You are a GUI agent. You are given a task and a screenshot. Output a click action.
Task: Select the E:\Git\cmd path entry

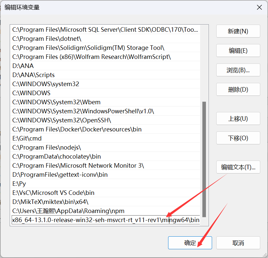pyautogui.click(x=27, y=138)
